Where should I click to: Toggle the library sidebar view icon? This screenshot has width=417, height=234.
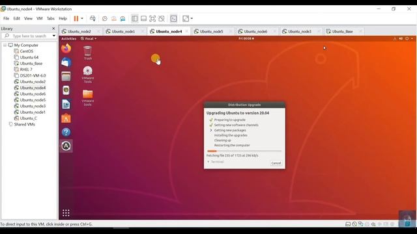click(x=135, y=19)
